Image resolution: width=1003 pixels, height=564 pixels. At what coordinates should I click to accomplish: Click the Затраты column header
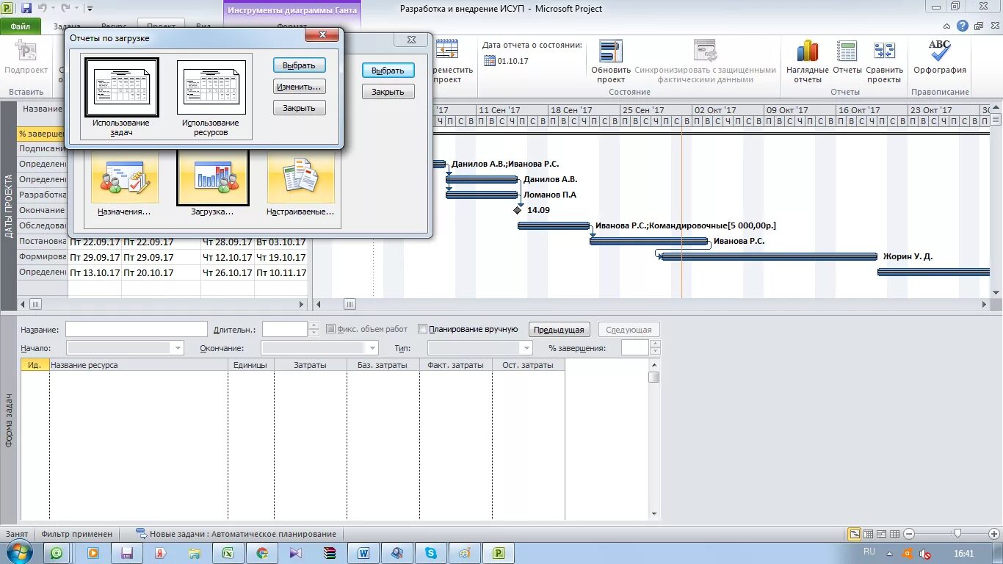point(310,365)
